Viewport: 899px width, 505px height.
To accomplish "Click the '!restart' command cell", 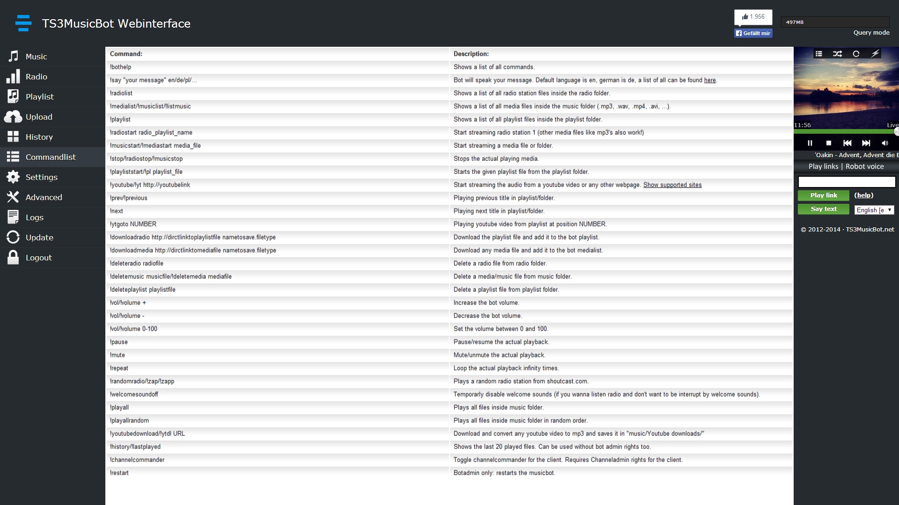I will (277, 473).
